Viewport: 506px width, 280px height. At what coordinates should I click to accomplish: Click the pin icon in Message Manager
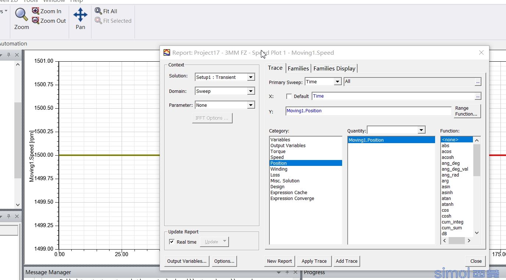coord(288,272)
